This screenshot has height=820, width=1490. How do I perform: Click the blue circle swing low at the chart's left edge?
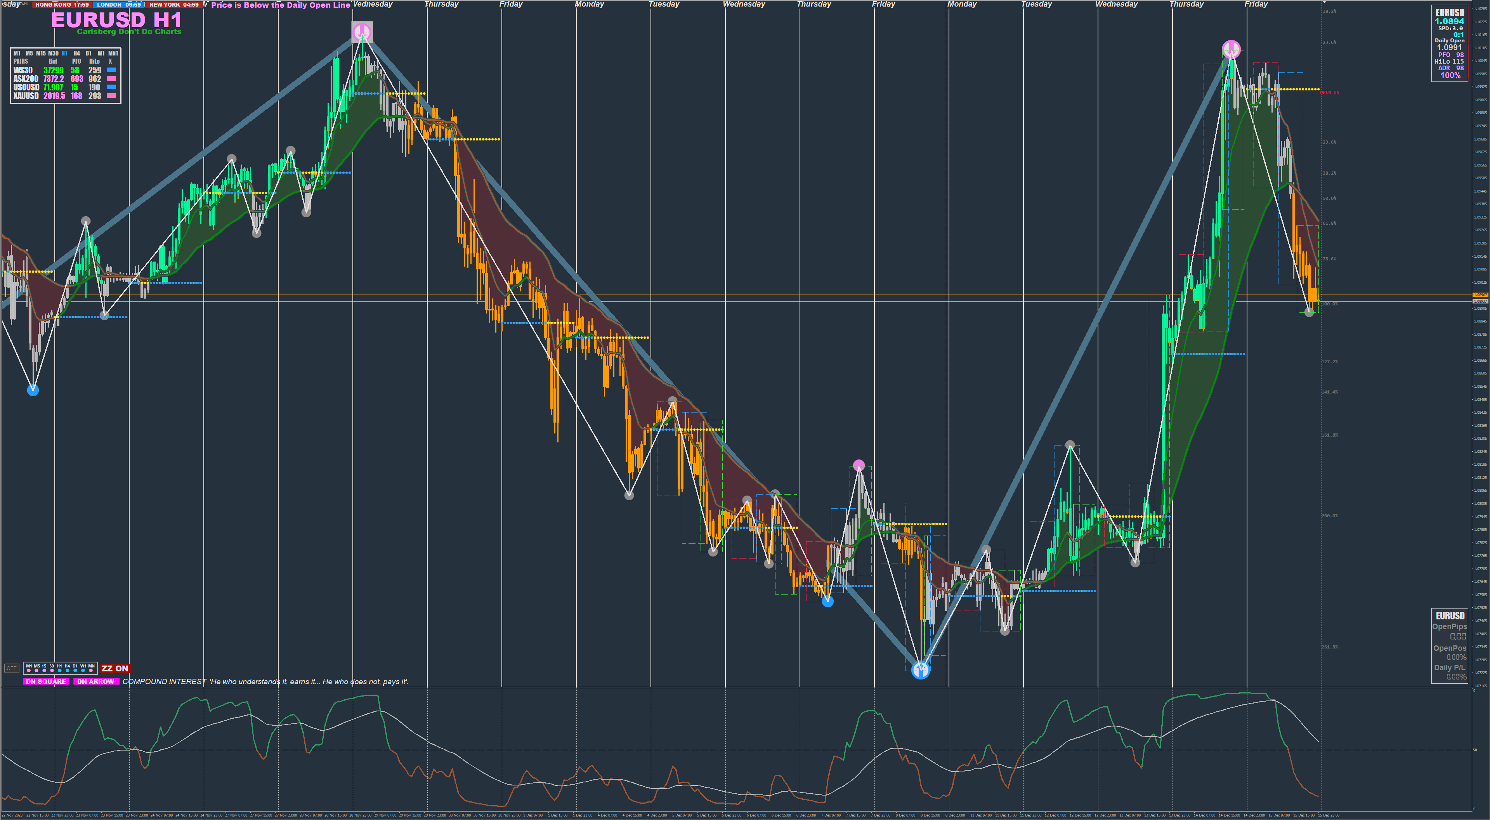tap(33, 390)
